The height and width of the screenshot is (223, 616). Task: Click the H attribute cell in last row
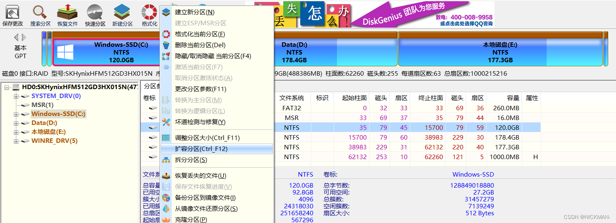click(535, 157)
